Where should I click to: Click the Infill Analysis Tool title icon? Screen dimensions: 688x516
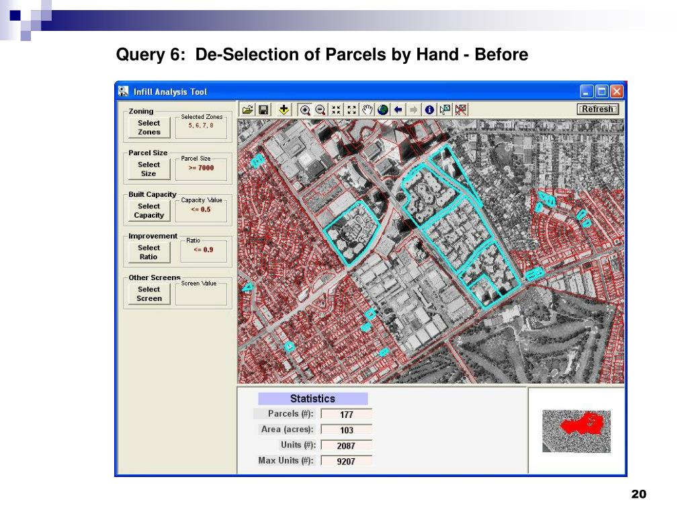click(x=124, y=91)
